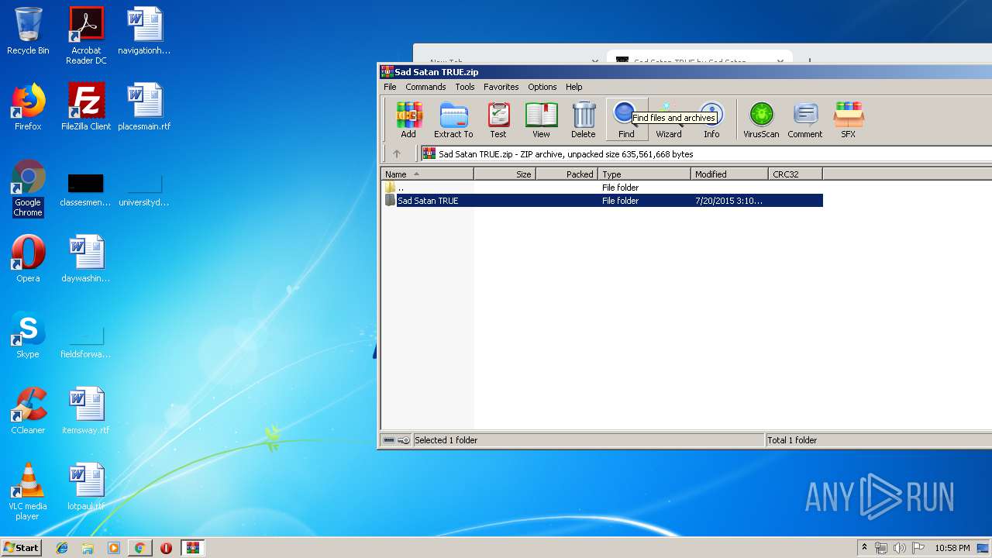Click the archive path address field
The height and width of the screenshot is (558, 992).
pos(705,153)
